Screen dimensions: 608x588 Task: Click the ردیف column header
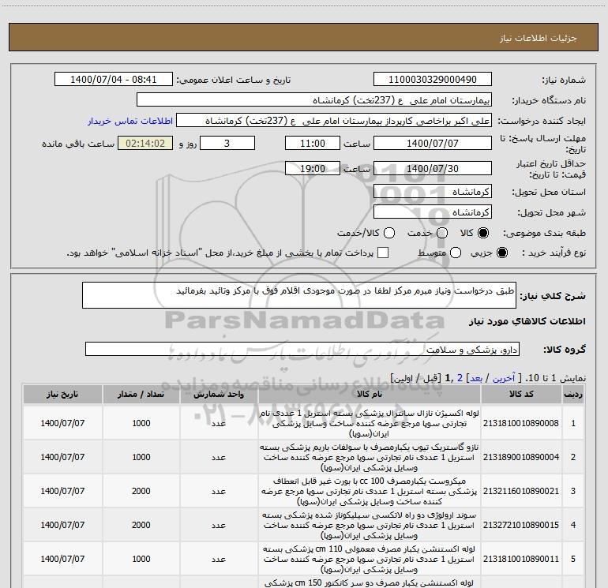pyautogui.click(x=573, y=394)
